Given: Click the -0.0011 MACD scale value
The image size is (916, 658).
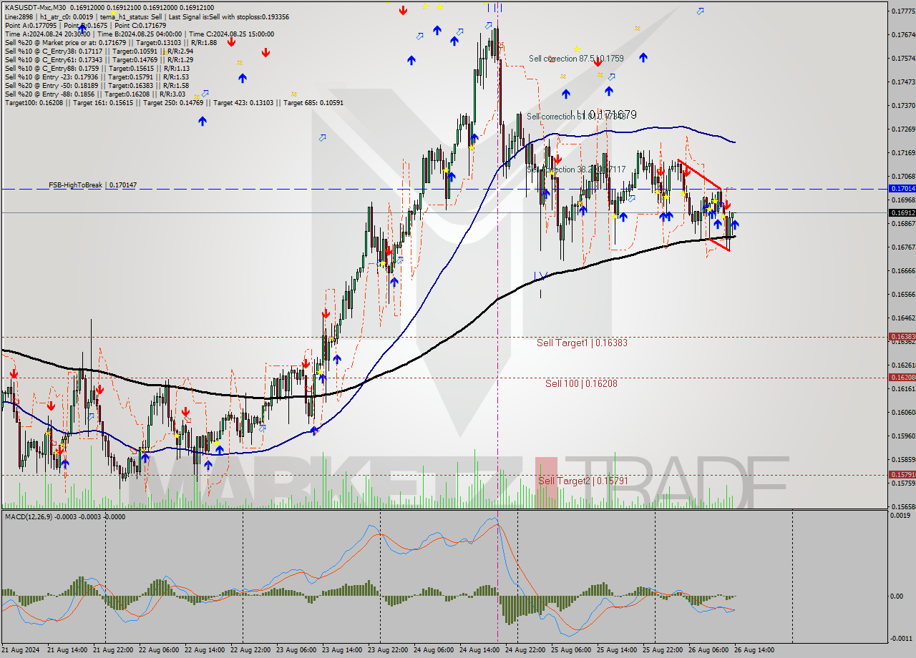Looking at the screenshot, I should coord(902,639).
